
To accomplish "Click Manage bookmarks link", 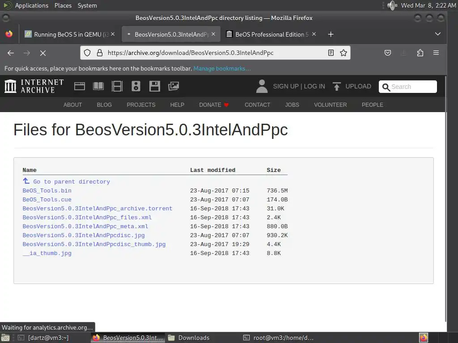I will (222, 68).
